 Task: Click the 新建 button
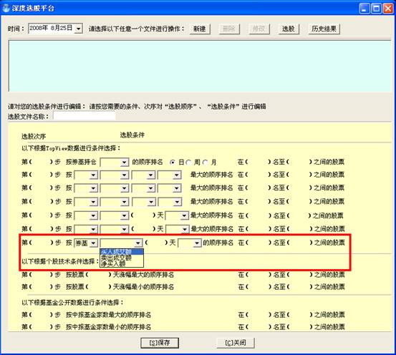pos(200,29)
